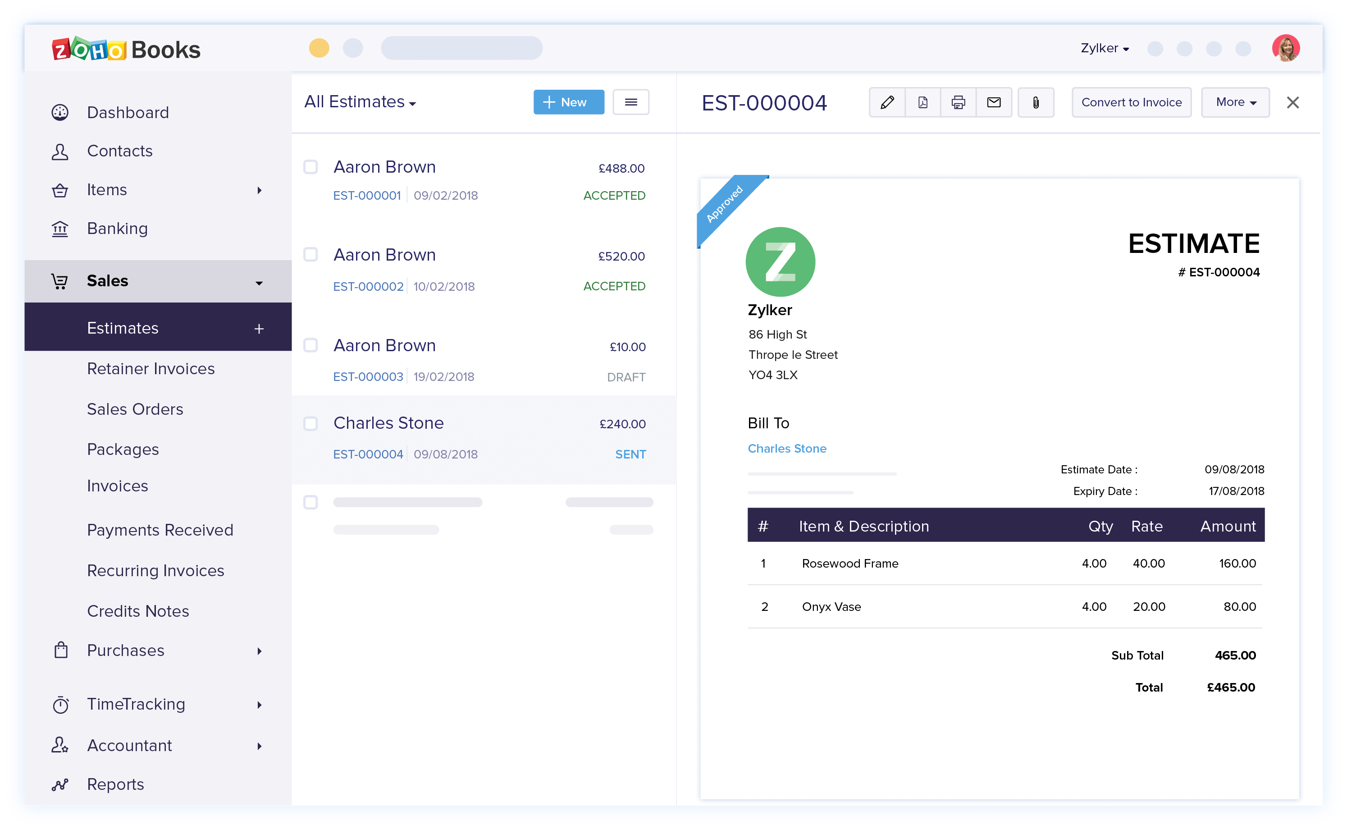Send estimate via email envelope icon
Viewport: 1347px width, 830px height.
coord(994,102)
